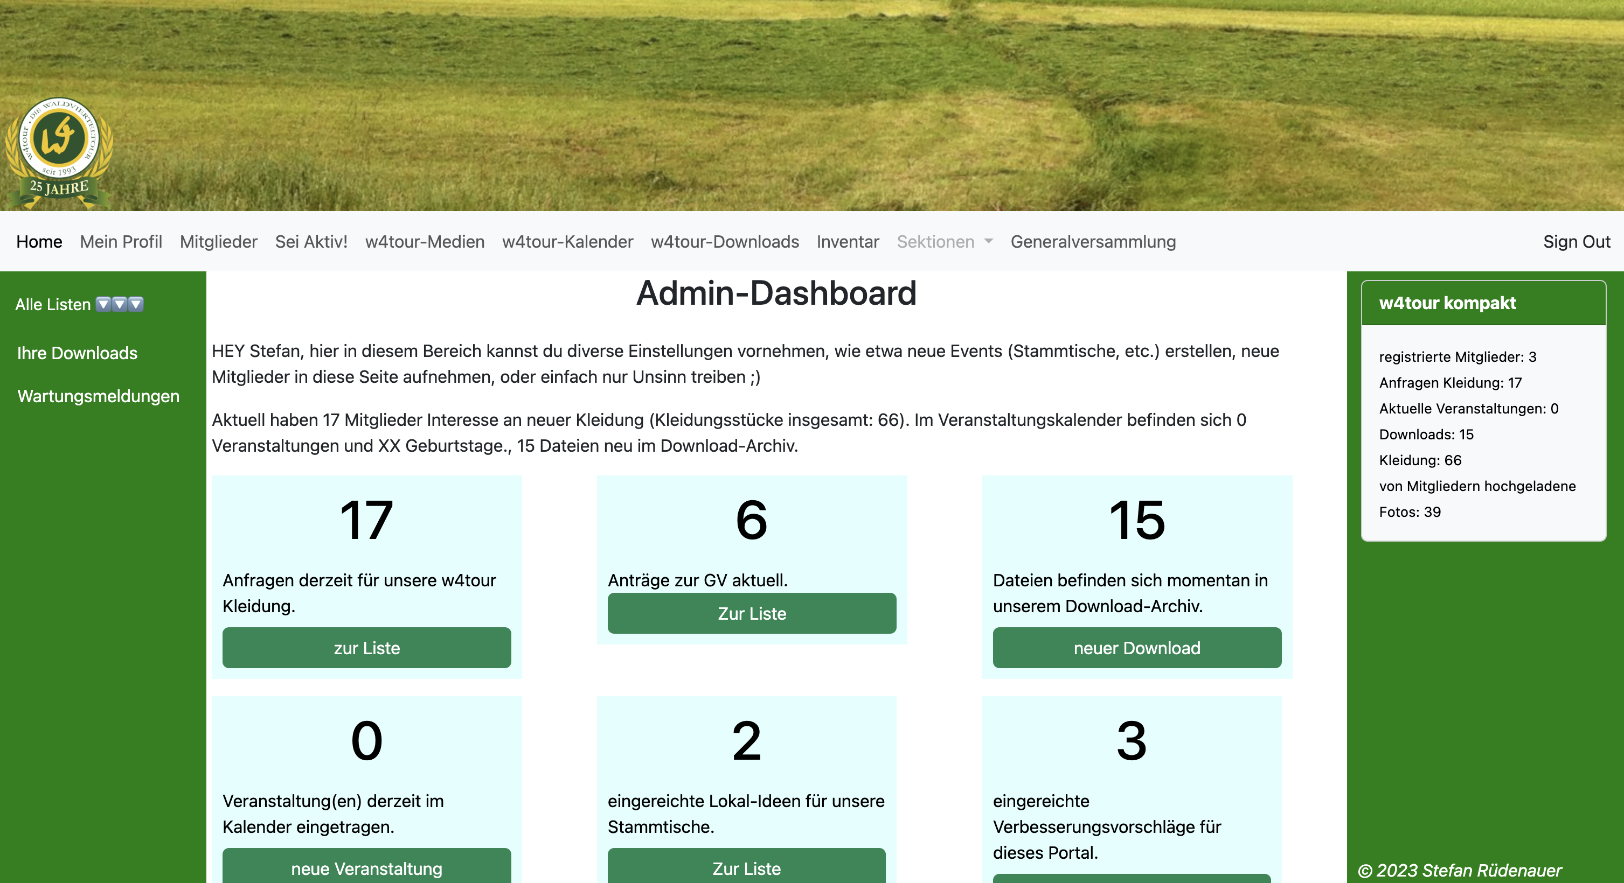The image size is (1624, 883).
Task: Go to Inventar page
Action: [848, 242]
